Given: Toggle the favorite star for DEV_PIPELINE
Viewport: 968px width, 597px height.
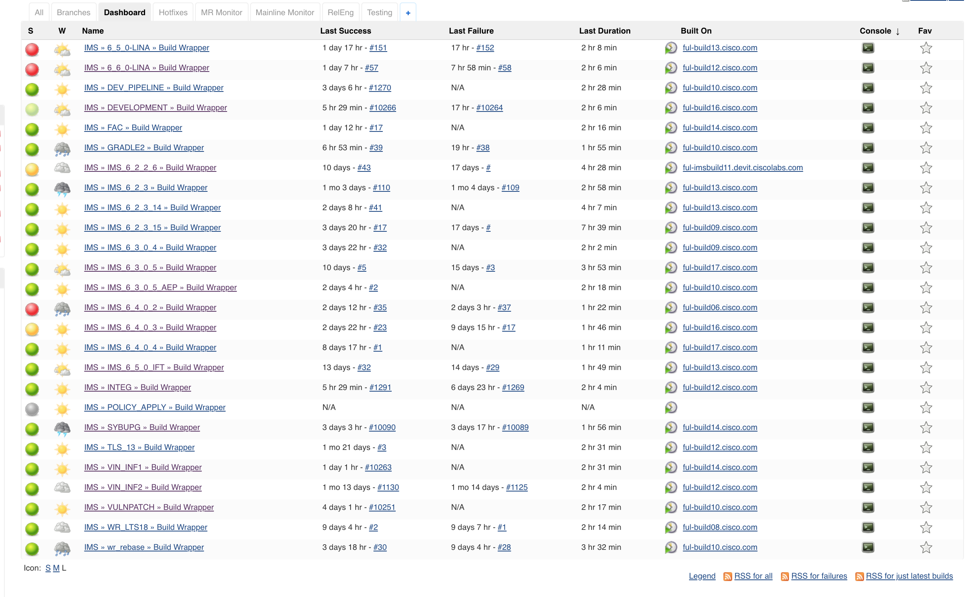Looking at the screenshot, I should (x=926, y=88).
